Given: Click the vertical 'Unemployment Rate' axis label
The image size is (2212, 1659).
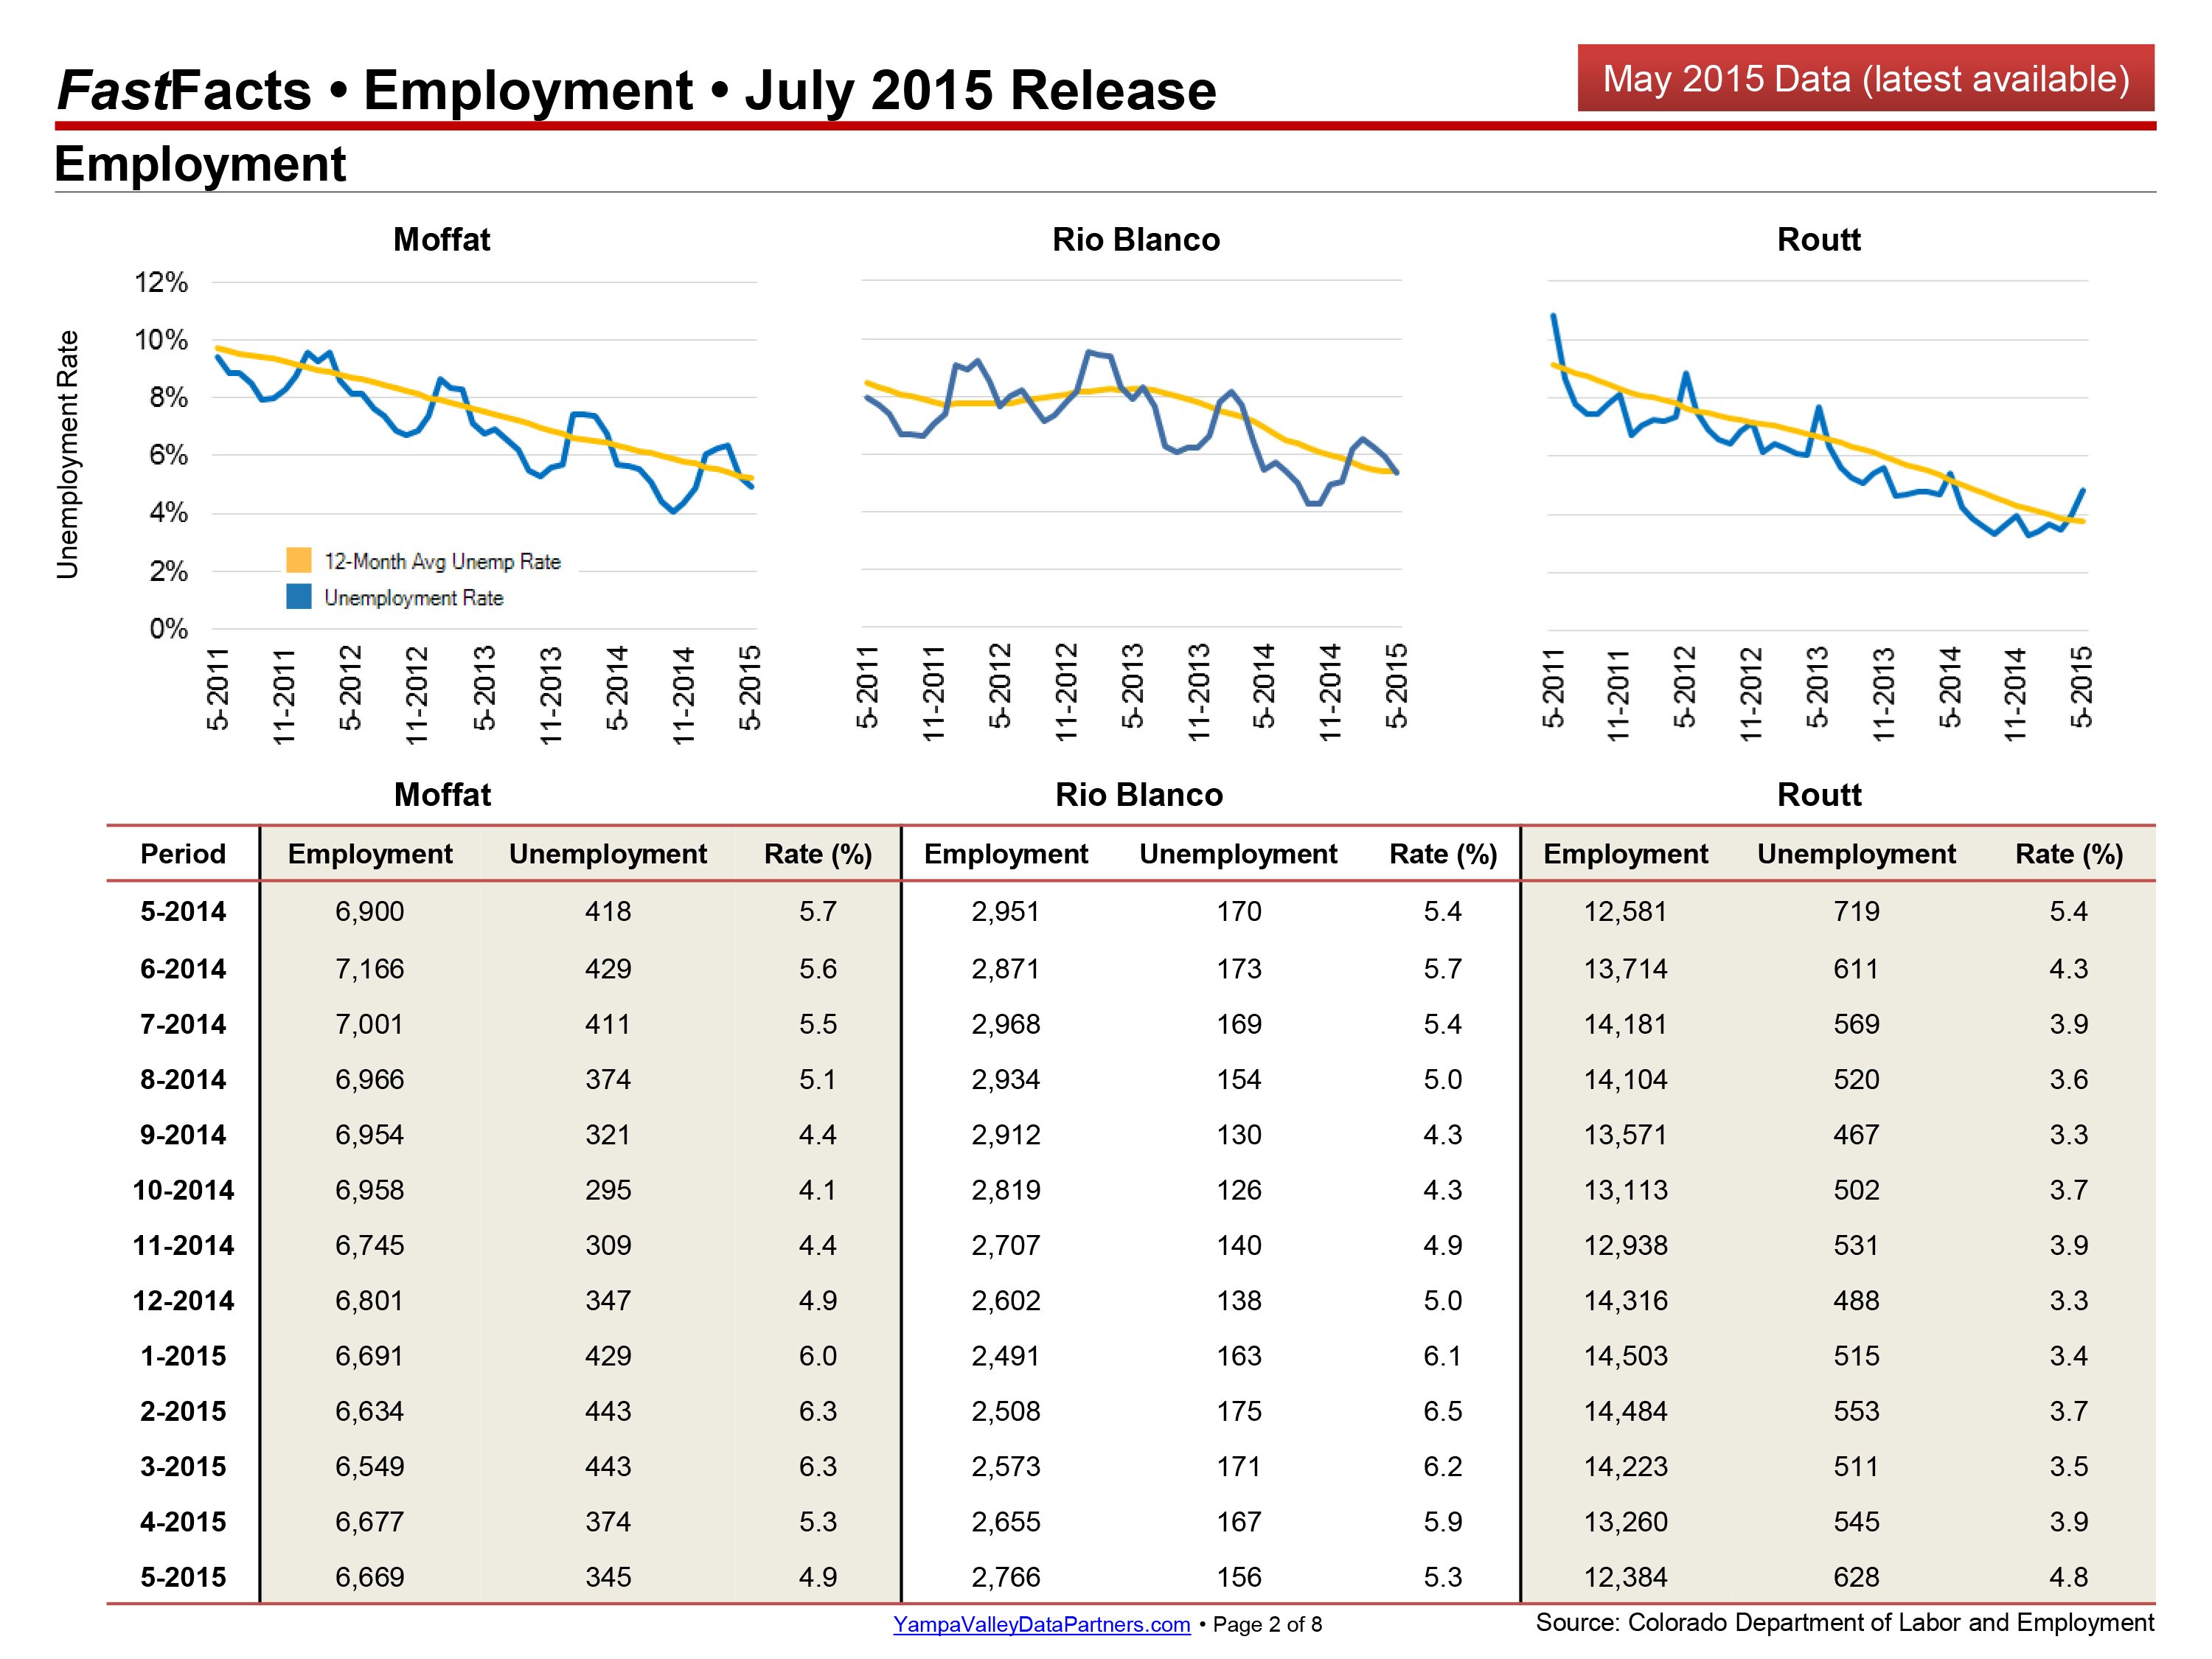Looking at the screenshot, I should click(x=67, y=454).
